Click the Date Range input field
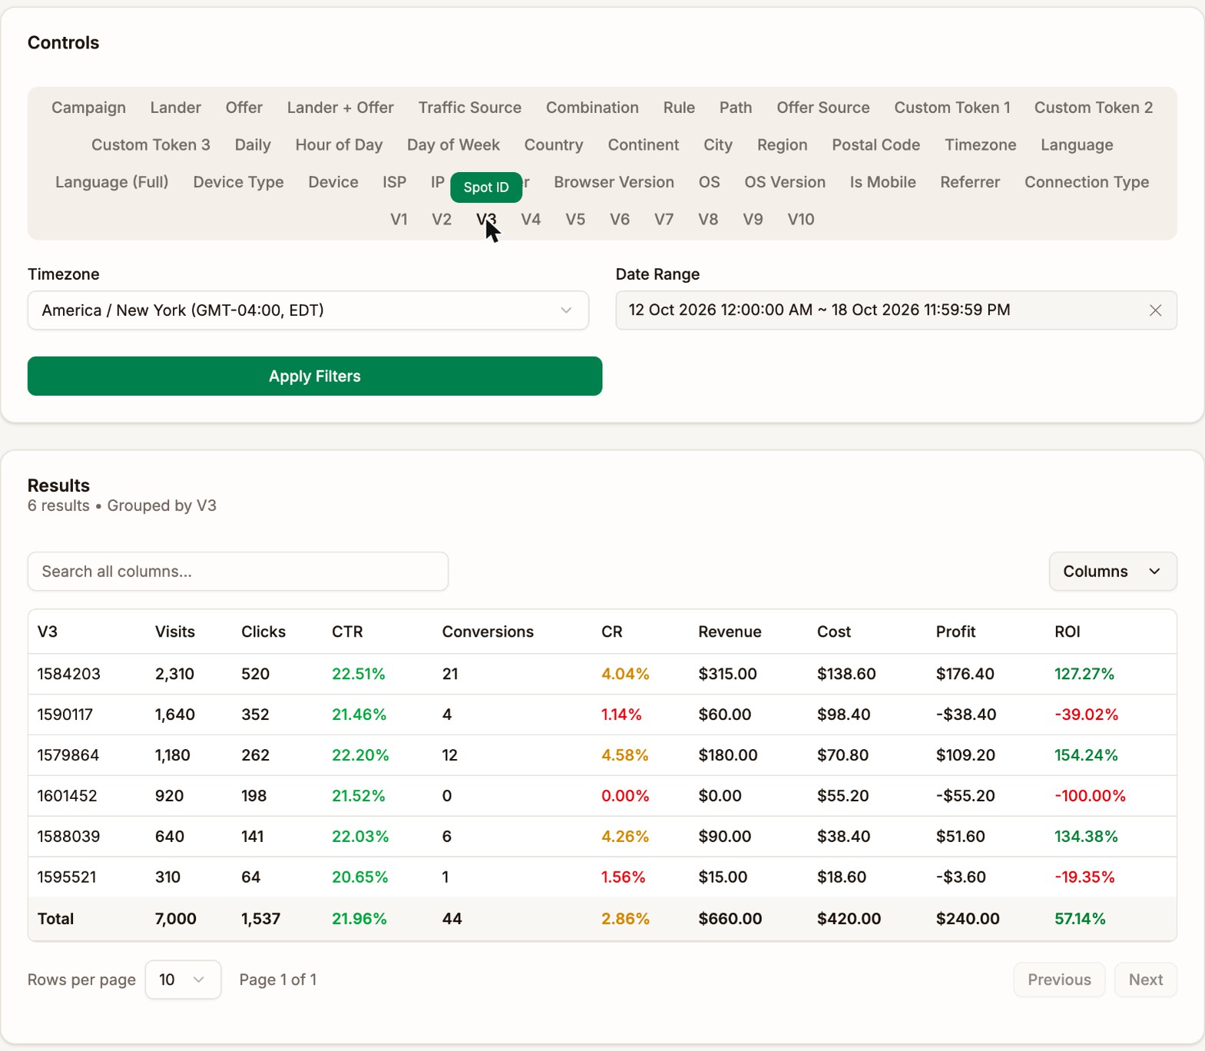1205x1051 pixels. click(x=896, y=310)
